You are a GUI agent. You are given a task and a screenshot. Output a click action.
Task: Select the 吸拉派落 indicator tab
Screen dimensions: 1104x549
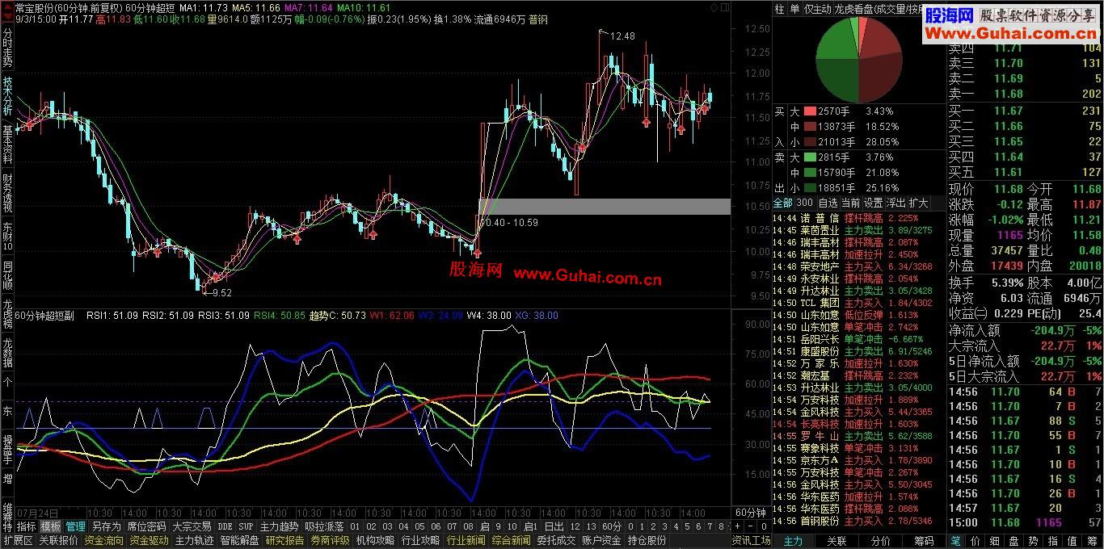click(324, 526)
